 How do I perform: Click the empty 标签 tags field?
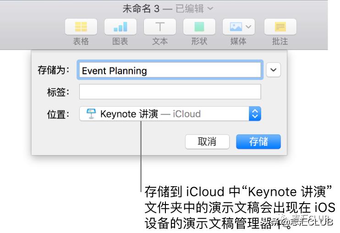pos(170,92)
